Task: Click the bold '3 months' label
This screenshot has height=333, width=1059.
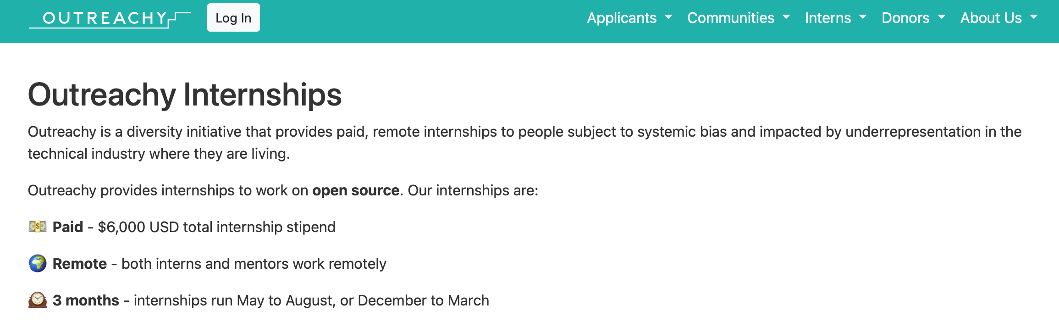Action: (x=86, y=300)
